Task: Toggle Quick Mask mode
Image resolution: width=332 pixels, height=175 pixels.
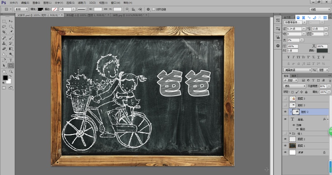Action: coord(4,88)
